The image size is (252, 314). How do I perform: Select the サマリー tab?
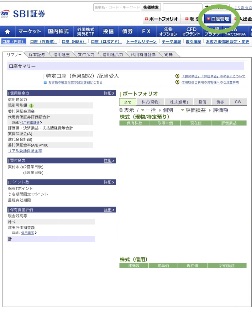(14, 55)
